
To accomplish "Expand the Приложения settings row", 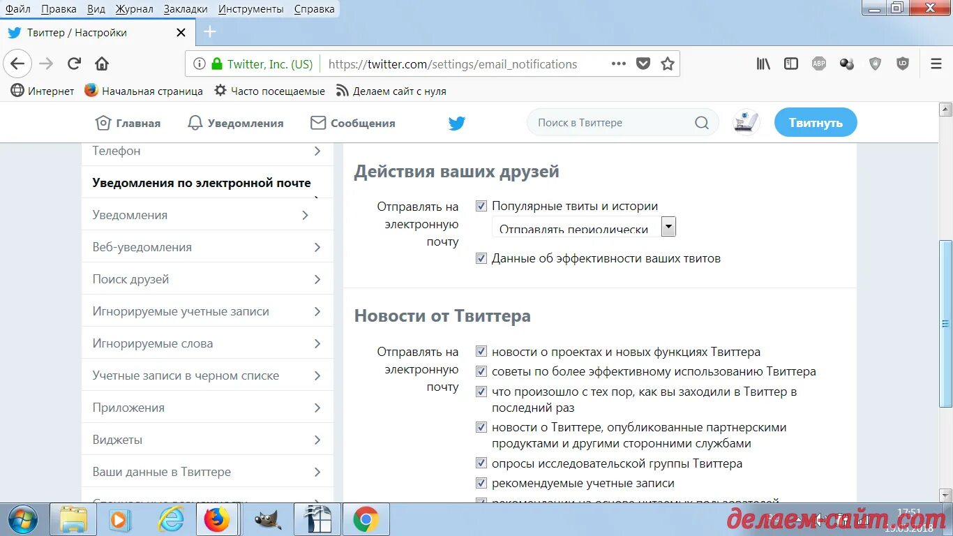I will [208, 408].
